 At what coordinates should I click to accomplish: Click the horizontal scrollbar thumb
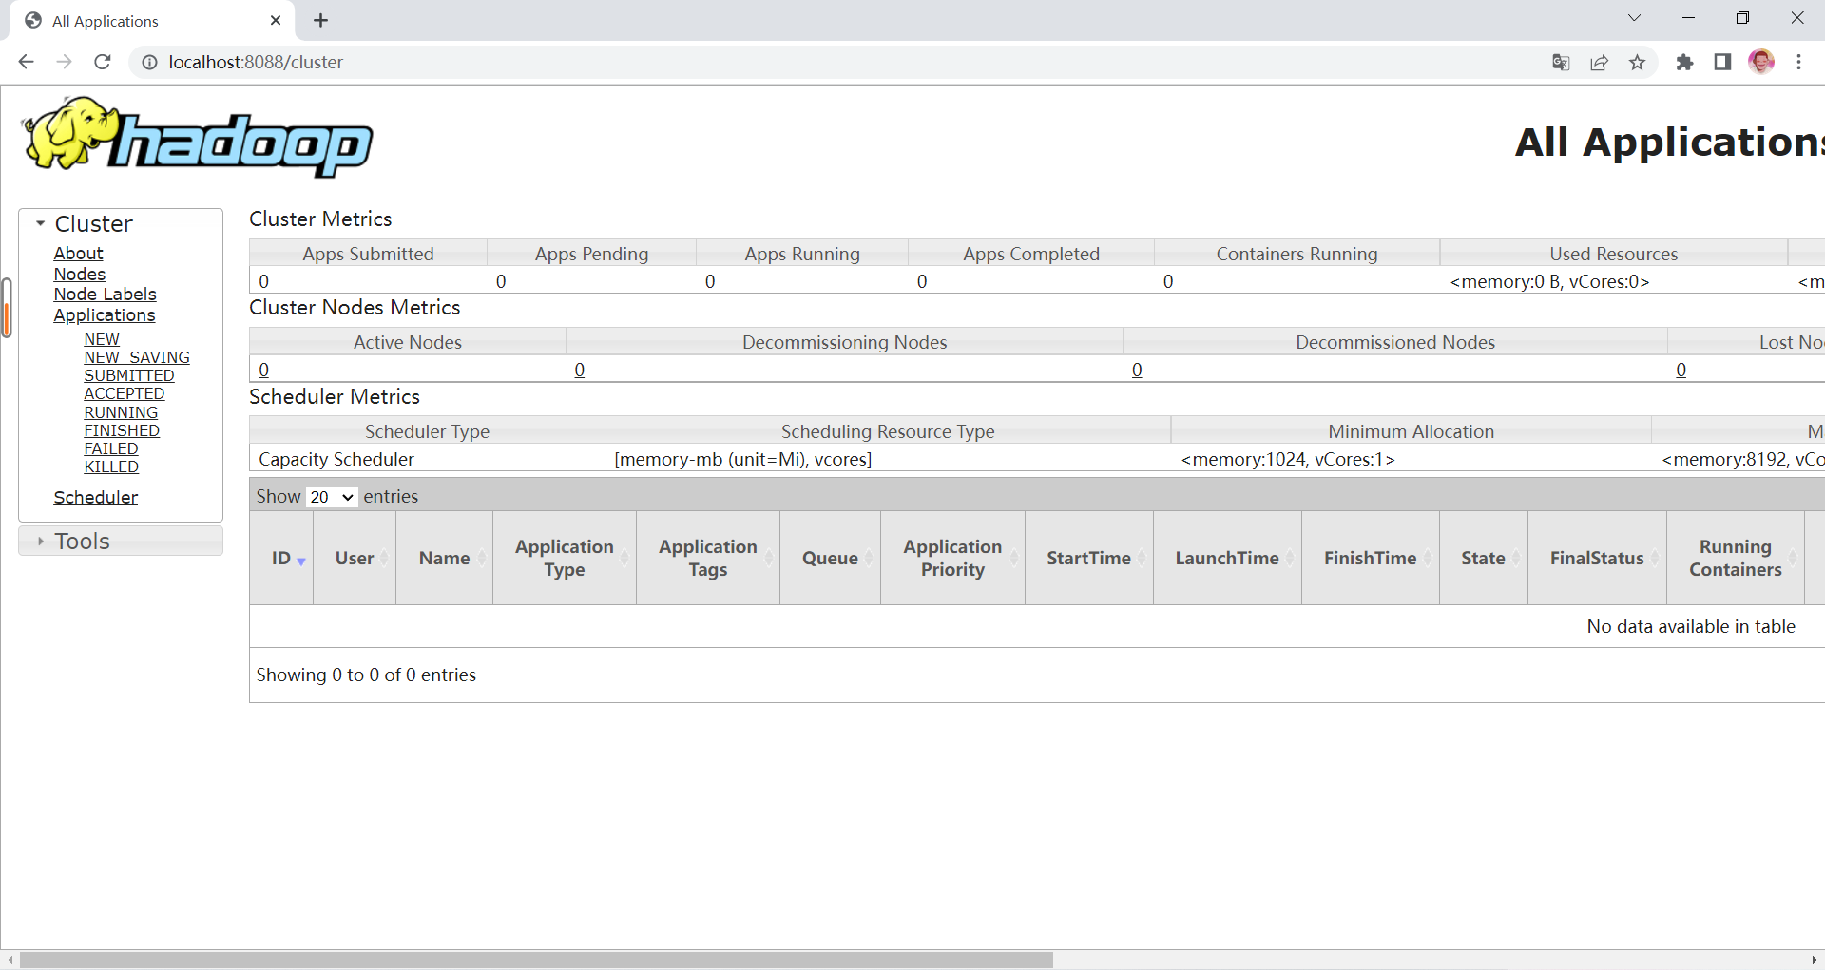536,960
